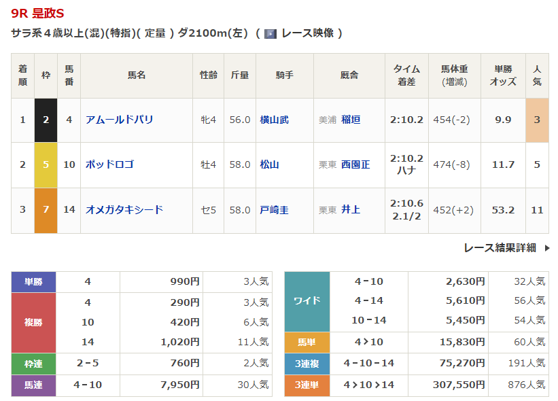Open trainer 西園正 page

[x=355, y=164]
